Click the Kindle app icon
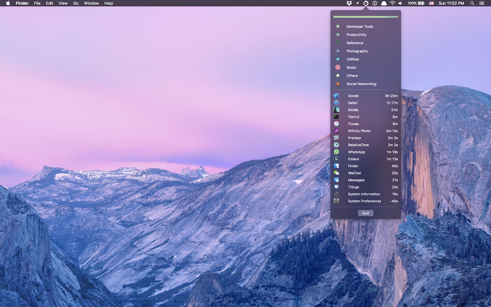Viewport: 491px width, 307px height. click(x=336, y=110)
